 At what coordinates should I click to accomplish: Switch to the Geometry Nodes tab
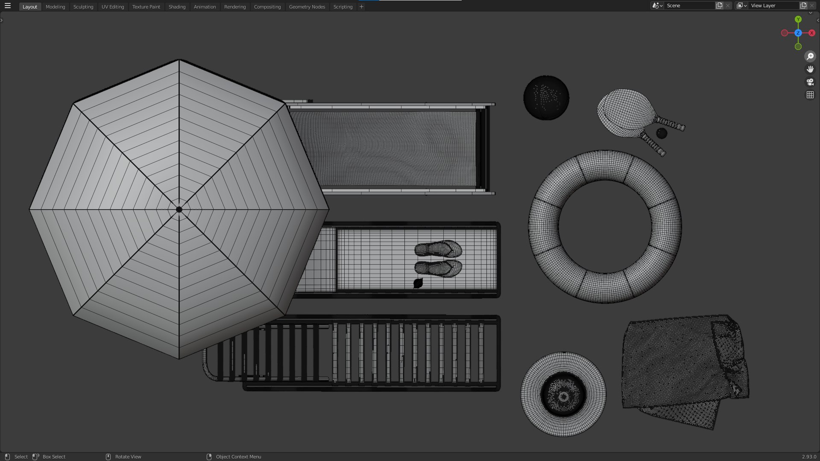(307, 7)
